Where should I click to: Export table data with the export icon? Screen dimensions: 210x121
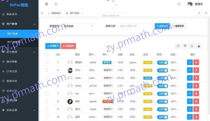click(199, 46)
